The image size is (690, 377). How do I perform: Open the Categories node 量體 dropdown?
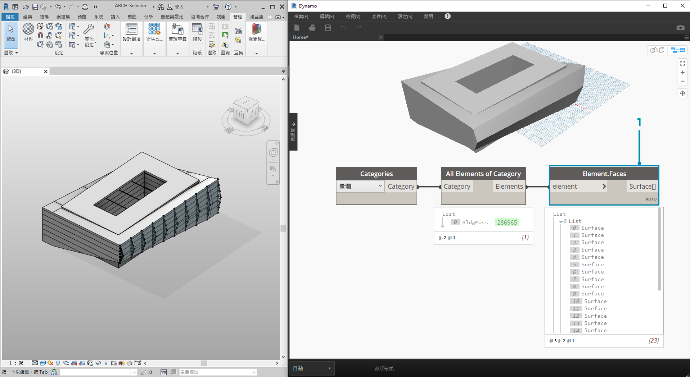pyautogui.click(x=360, y=186)
